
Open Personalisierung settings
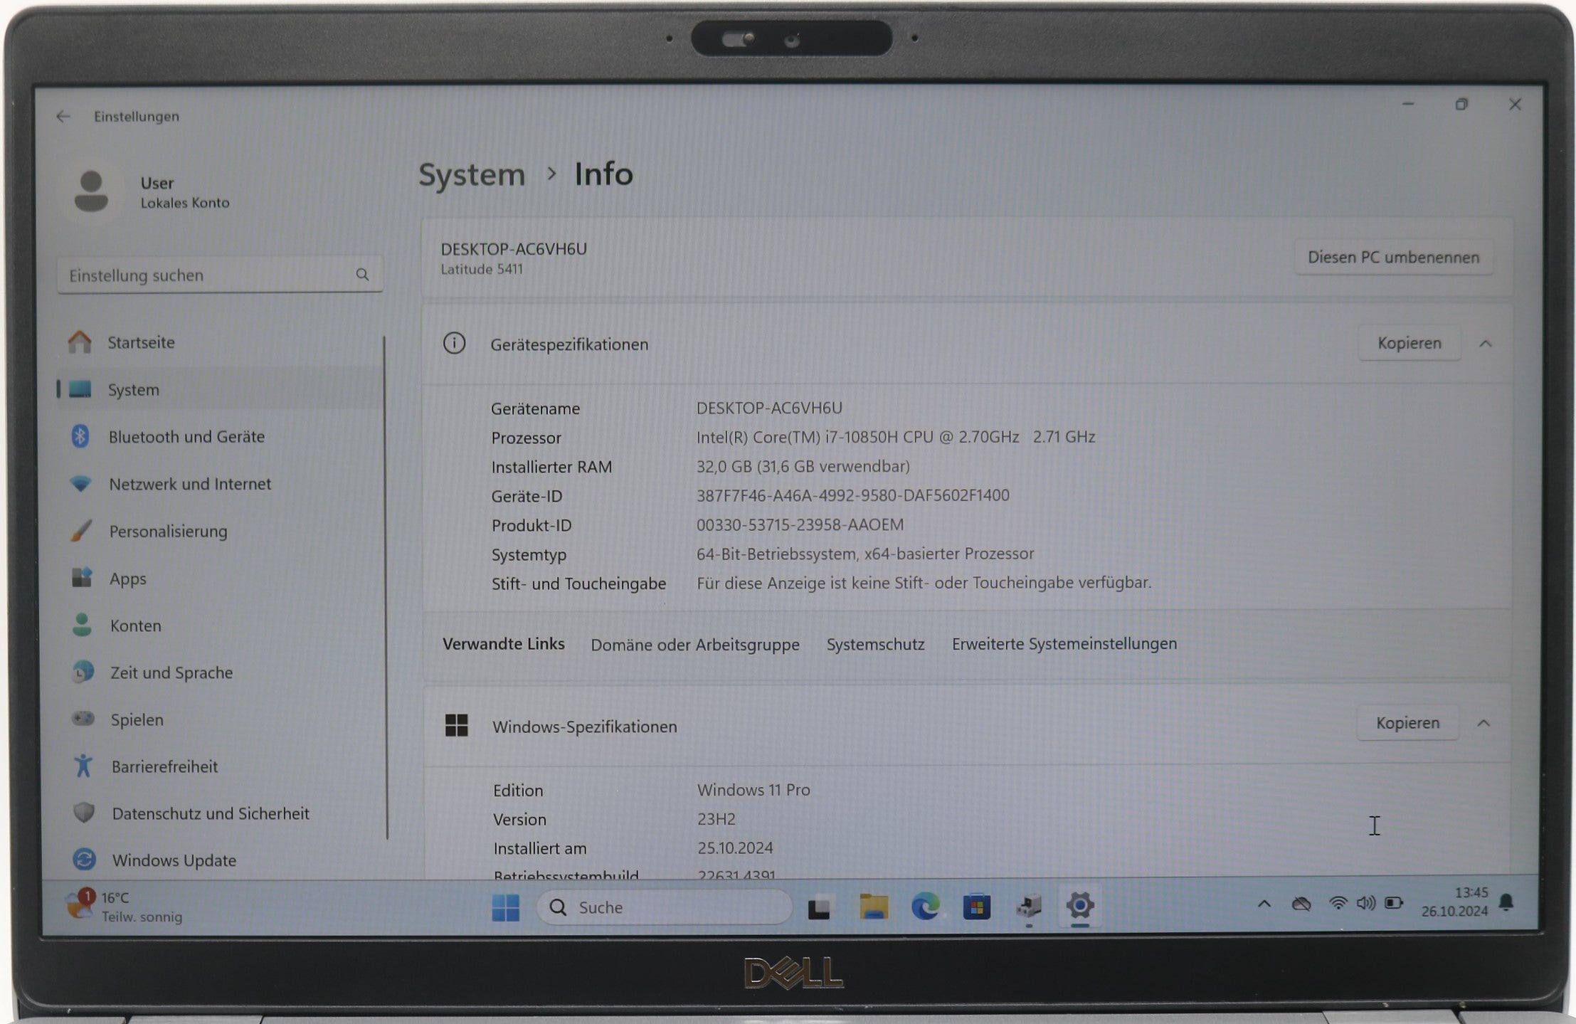pyautogui.click(x=168, y=531)
